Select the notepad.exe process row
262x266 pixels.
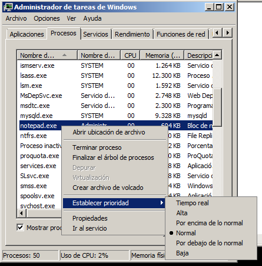click(x=116, y=126)
